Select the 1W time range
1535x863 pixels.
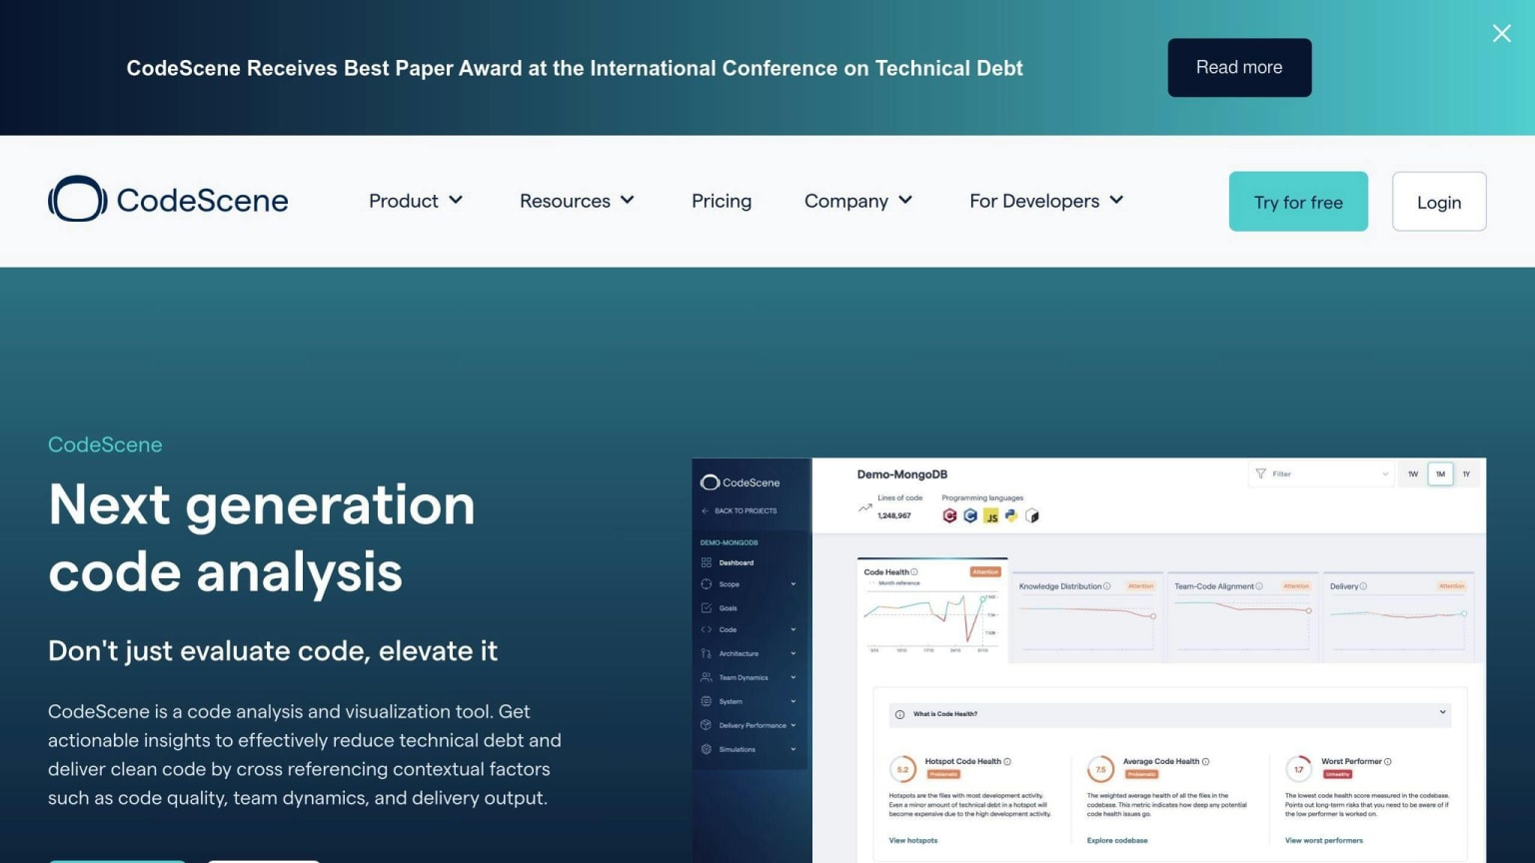1413,473
